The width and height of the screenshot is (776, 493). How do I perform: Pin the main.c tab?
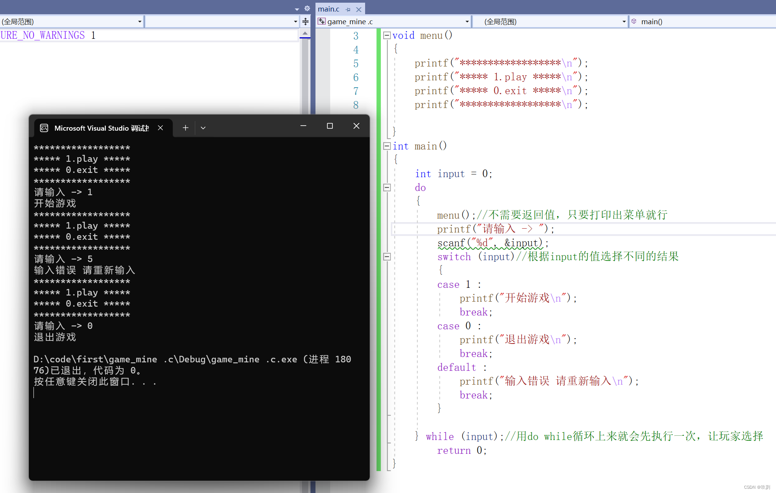tap(348, 9)
